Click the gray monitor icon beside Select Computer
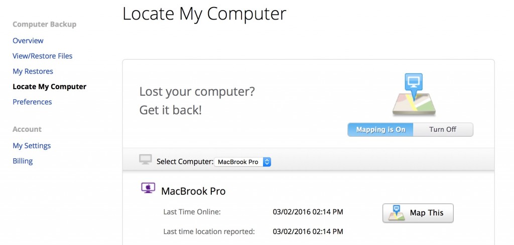Image resolution: width=514 pixels, height=245 pixels. point(146,160)
